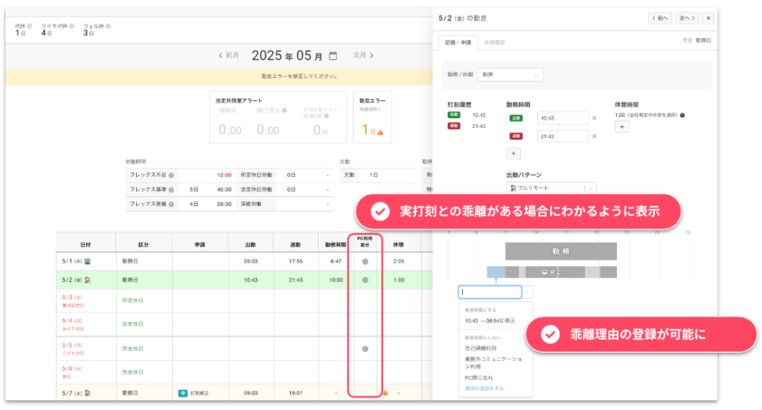Select the PC閉じ忘れ reason option
762x410 pixels.
tap(478, 377)
